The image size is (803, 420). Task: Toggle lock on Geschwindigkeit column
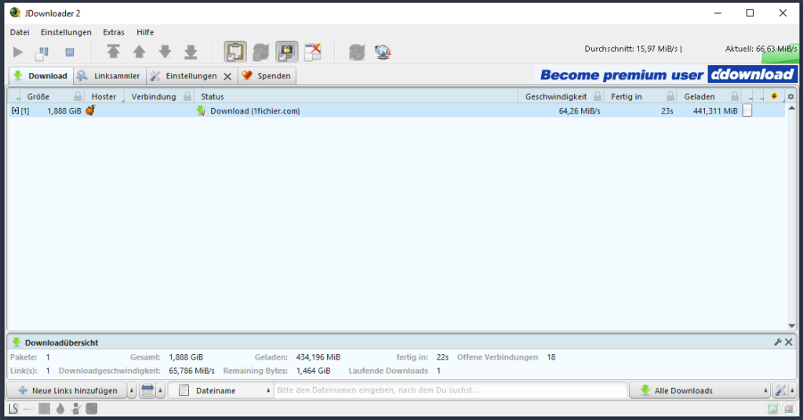[598, 96]
